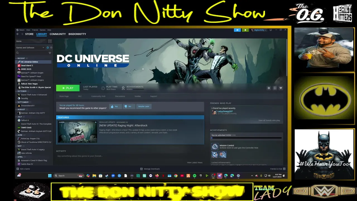Screen dimensions: 357x201
Task: Open the Guides link
Action: [138, 96]
